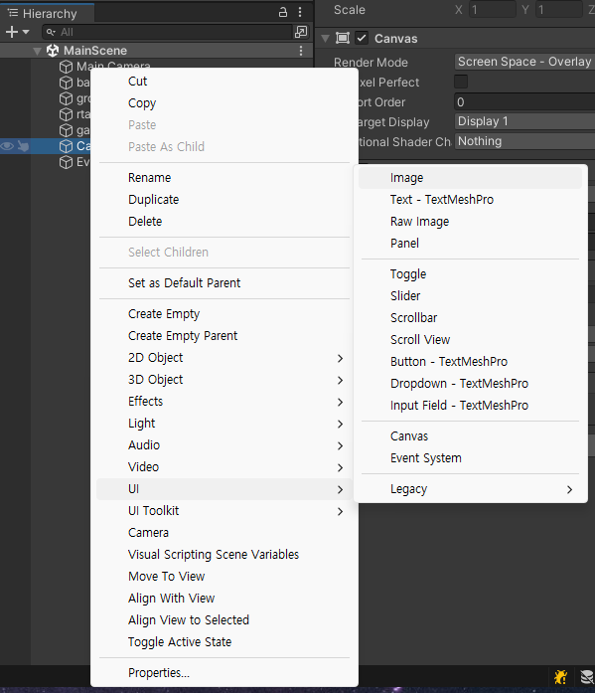Expand the Legacy submenu
The width and height of the screenshot is (595, 693).
point(470,489)
